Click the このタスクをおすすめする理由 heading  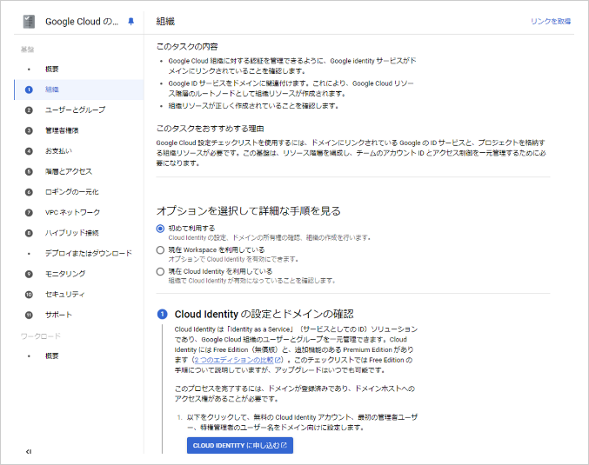tap(210, 130)
